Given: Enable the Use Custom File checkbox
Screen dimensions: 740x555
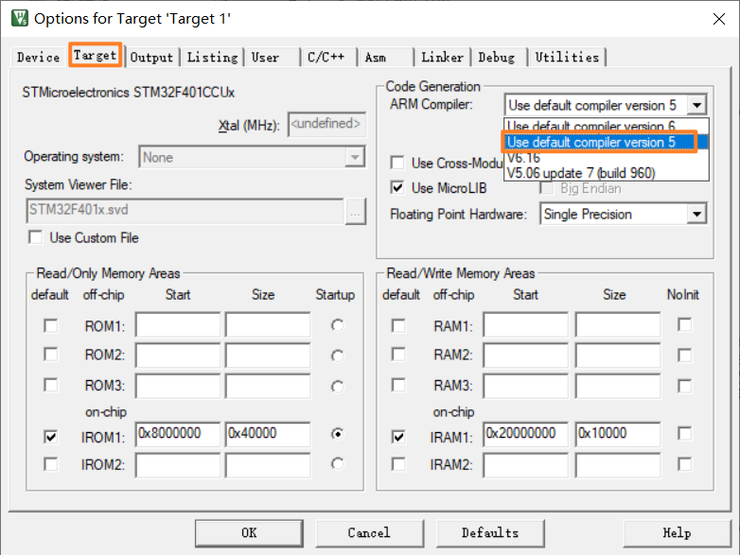Looking at the screenshot, I should [35, 237].
